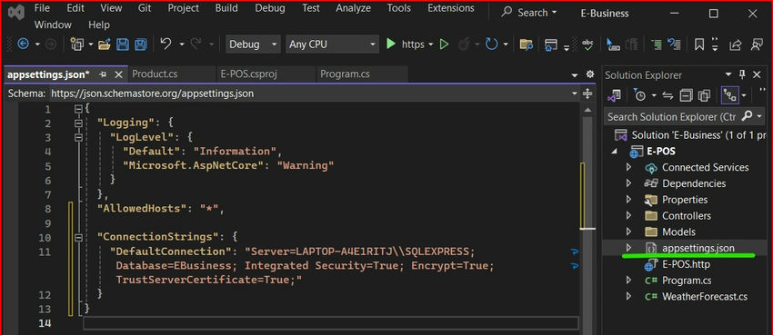Open the https launch profile dropdown arrow
The height and width of the screenshot is (335, 773).
click(x=430, y=44)
